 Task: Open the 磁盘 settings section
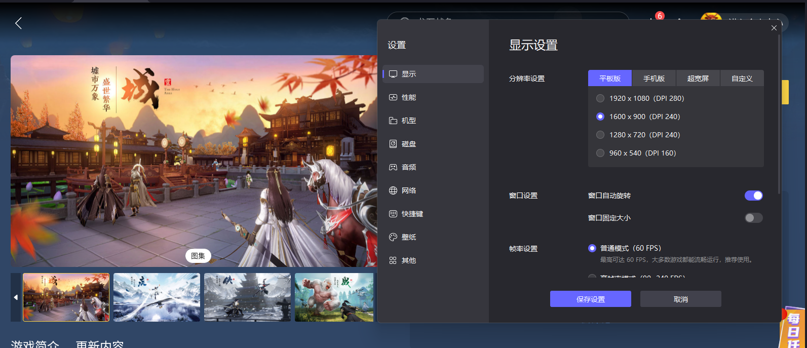pyautogui.click(x=434, y=144)
